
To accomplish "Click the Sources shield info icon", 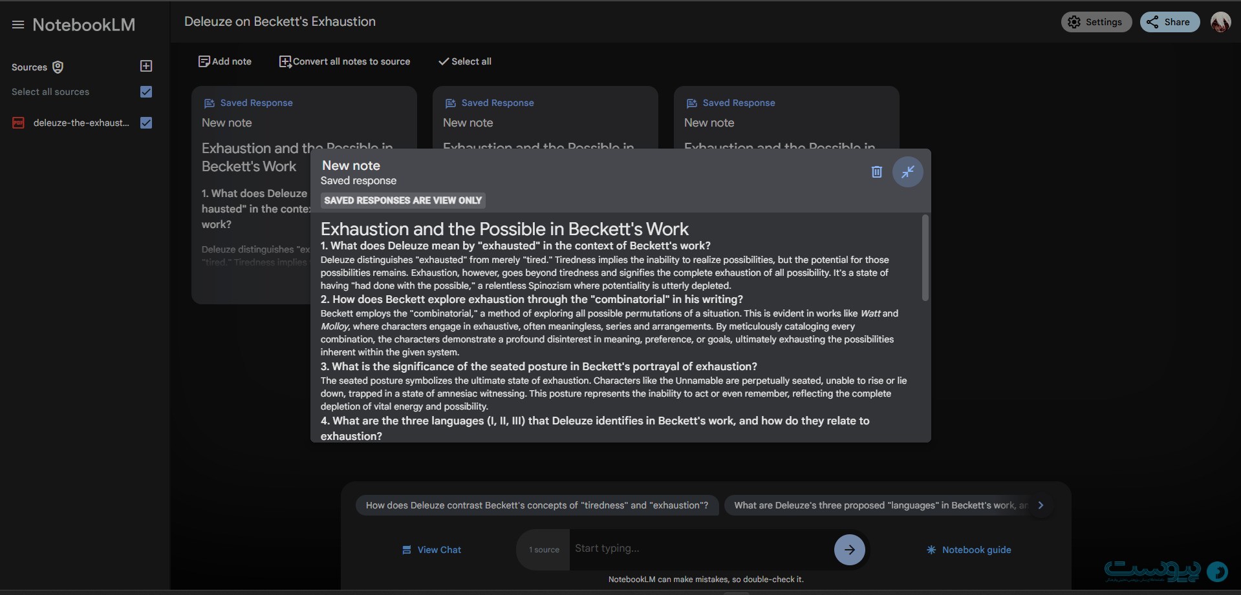I will click(x=58, y=67).
